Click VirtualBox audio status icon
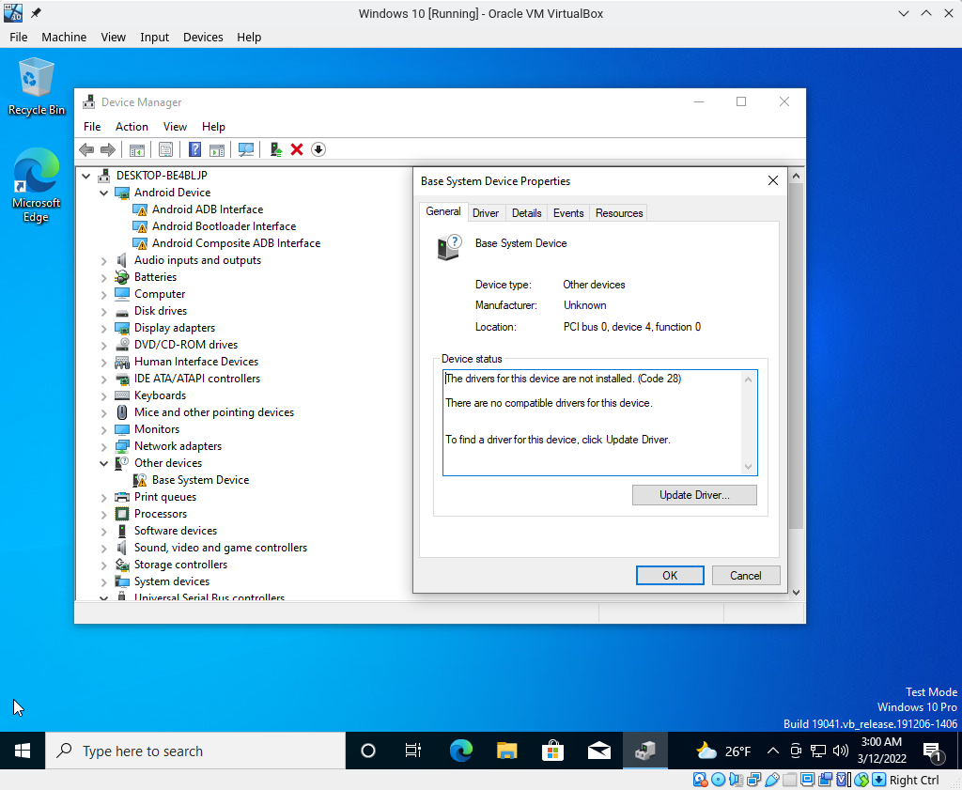Screen dimensions: 962x790 click(x=737, y=780)
